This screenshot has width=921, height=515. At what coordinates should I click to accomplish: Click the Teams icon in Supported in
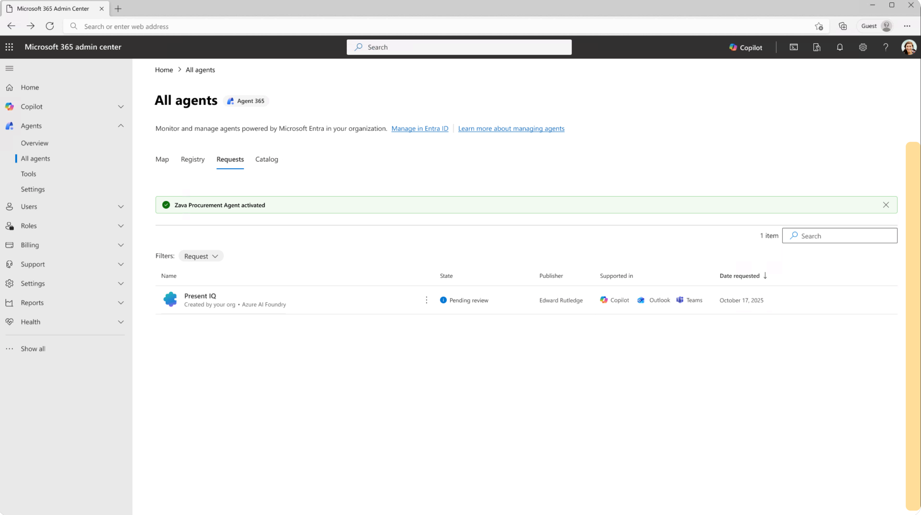(x=680, y=300)
